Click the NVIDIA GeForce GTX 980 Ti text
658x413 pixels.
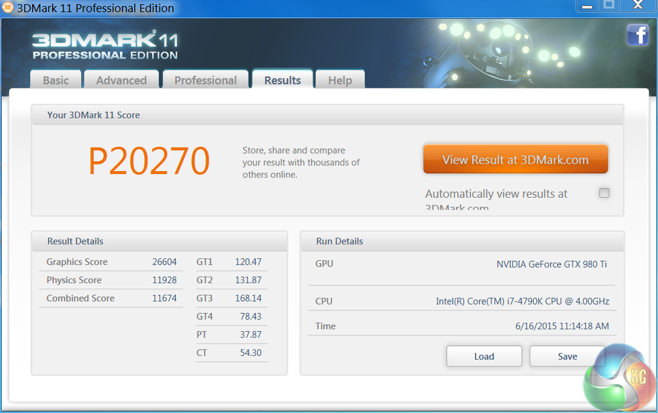pyautogui.click(x=552, y=264)
